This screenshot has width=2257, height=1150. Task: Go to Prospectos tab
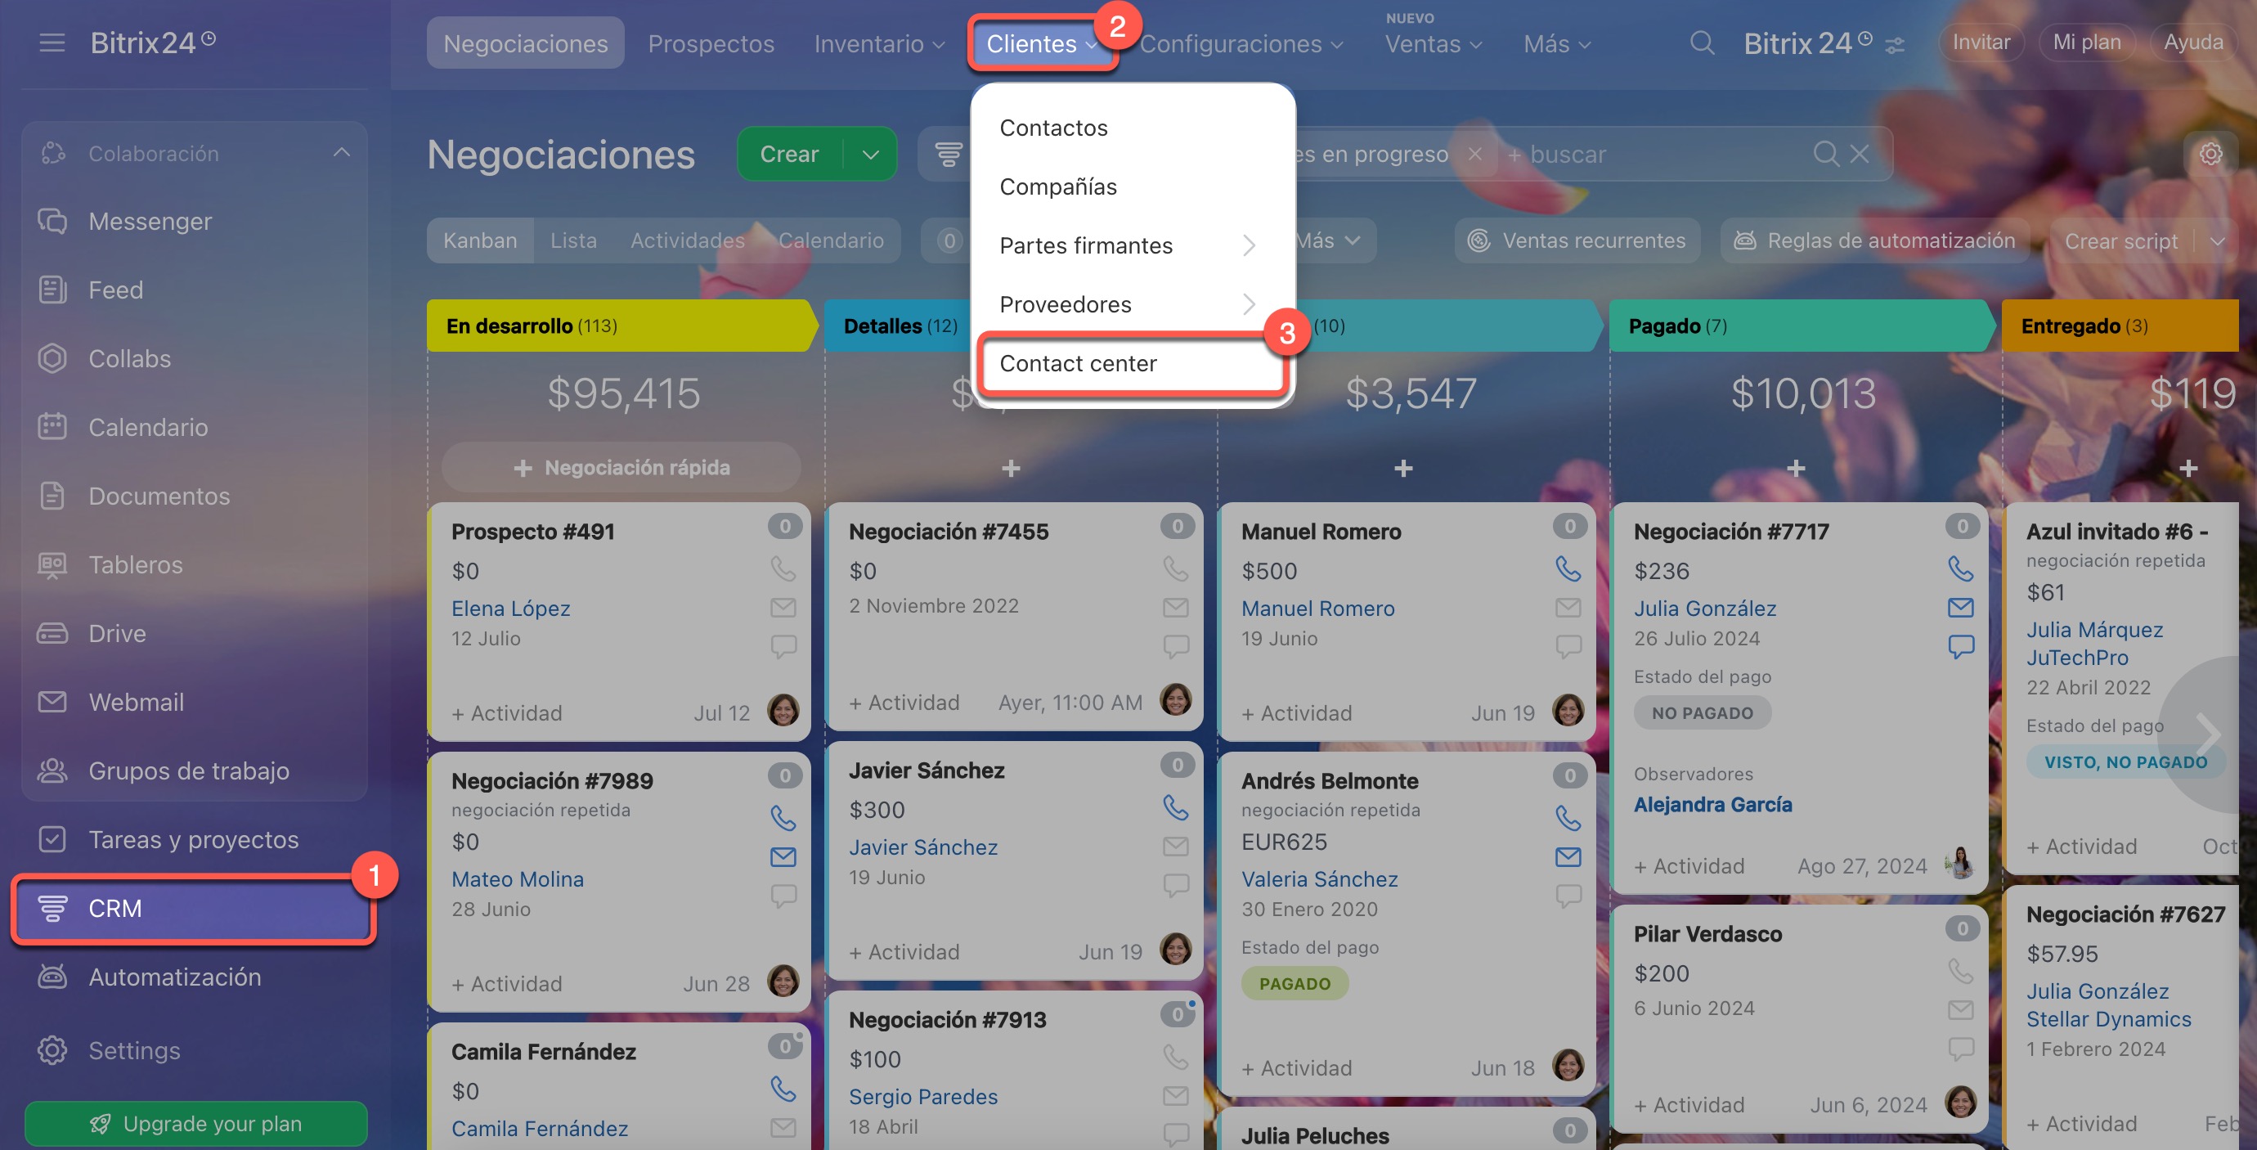[711, 44]
